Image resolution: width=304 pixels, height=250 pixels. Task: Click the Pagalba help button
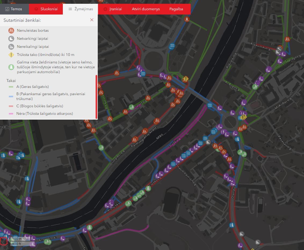[176, 9]
